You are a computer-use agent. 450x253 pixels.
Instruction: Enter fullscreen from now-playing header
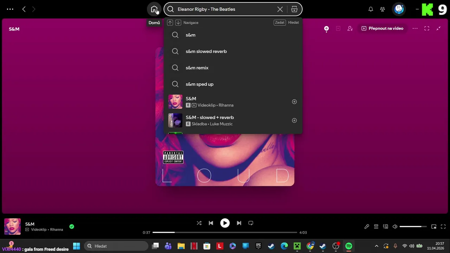[427, 28]
